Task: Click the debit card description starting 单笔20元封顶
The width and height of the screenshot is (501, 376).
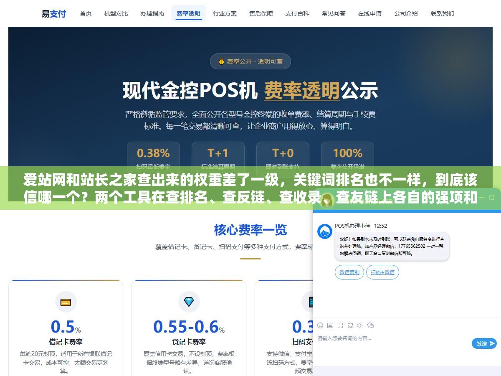Action: 66,362
